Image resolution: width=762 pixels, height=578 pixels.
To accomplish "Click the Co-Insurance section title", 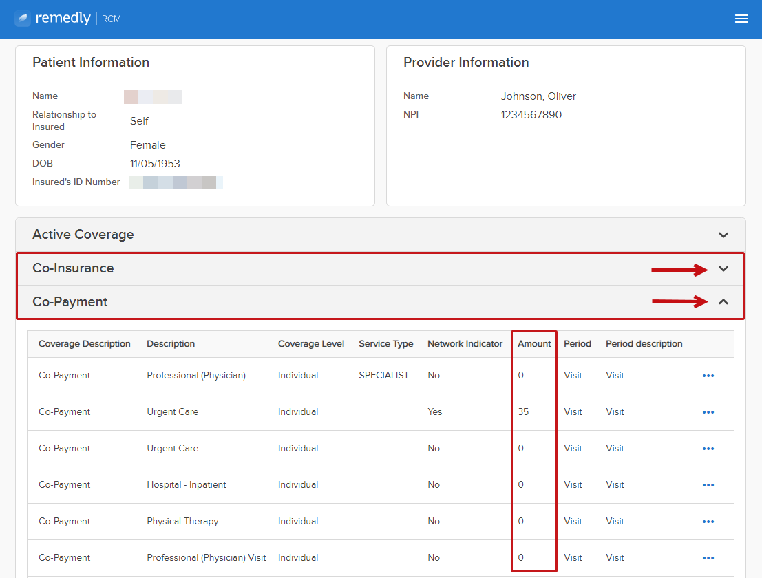I will click(73, 268).
